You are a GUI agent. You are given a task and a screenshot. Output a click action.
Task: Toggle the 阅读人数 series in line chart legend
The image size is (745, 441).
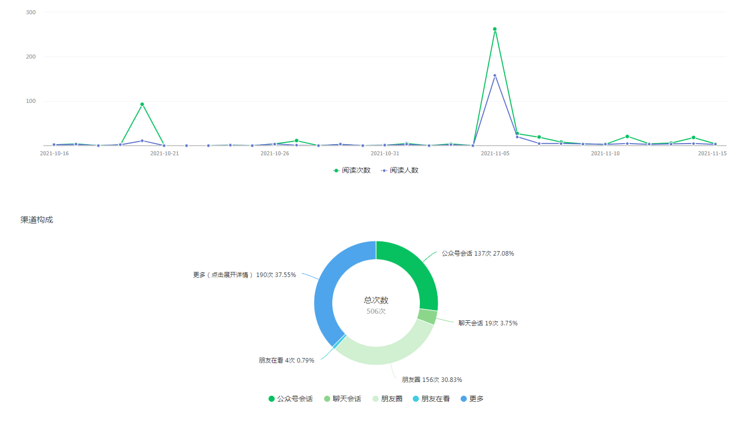click(x=400, y=170)
